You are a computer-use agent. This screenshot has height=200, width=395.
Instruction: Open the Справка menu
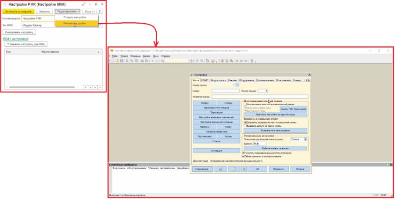pos(165,56)
